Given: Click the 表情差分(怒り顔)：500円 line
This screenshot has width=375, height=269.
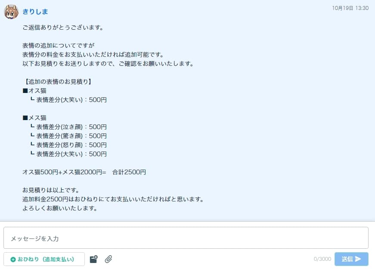Looking at the screenshot, I should pyautogui.click(x=68, y=145).
